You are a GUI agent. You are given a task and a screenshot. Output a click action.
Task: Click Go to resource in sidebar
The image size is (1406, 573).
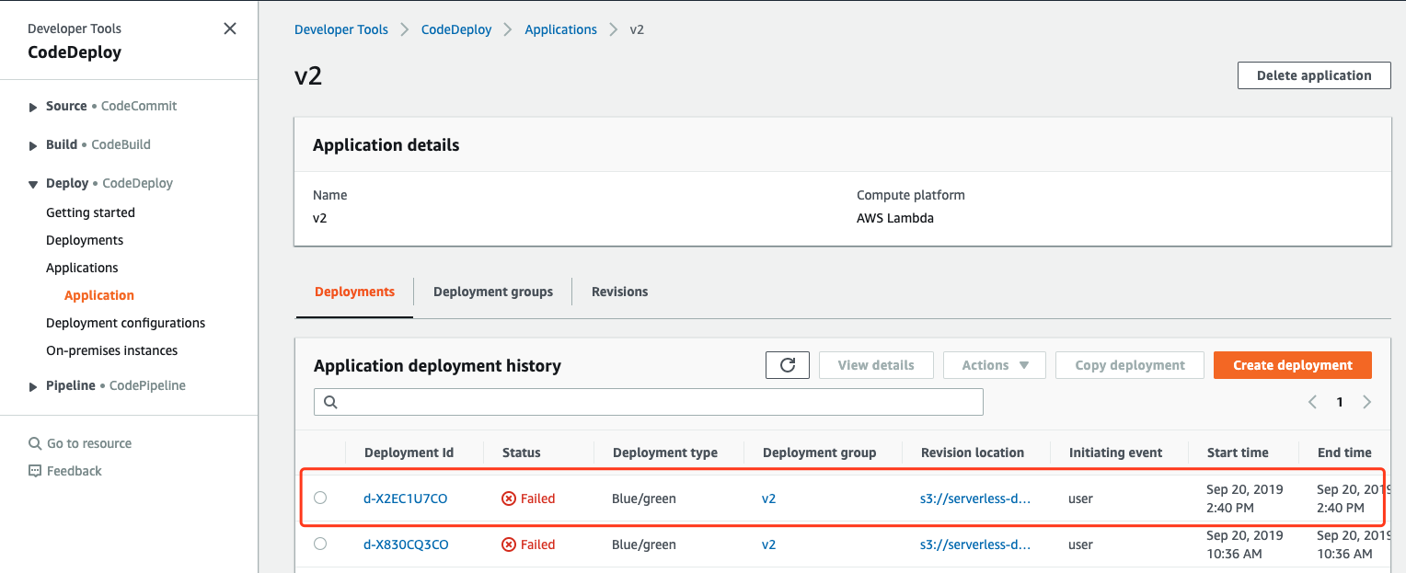(x=89, y=443)
